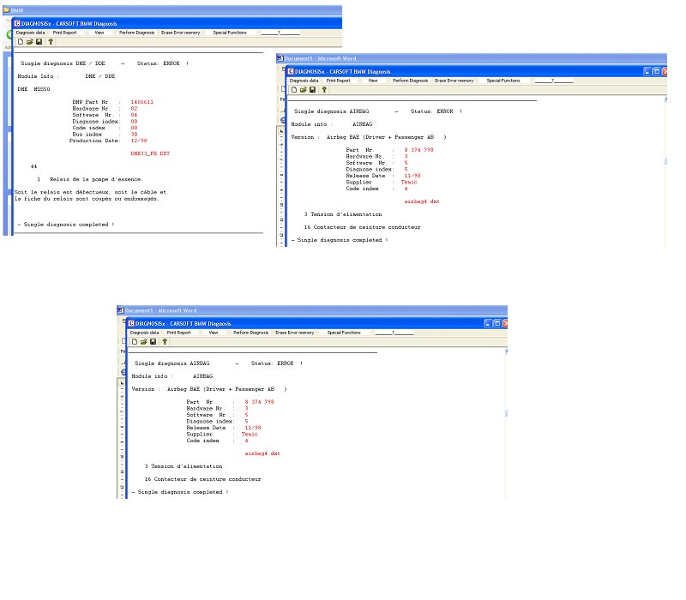Click release date 11/98 in lower AIRBAG window
Screen dimensions: 686x600
253,428
